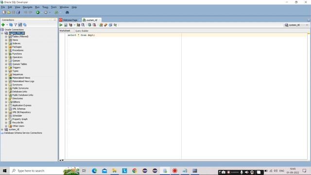Expand the Triggers node in tree
This screenshot has height=175, width=311.
click(6, 68)
